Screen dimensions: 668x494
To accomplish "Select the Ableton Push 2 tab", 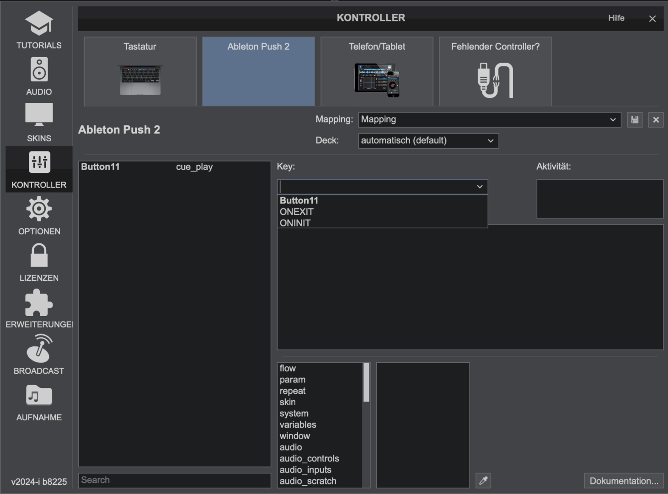I will [x=258, y=71].
